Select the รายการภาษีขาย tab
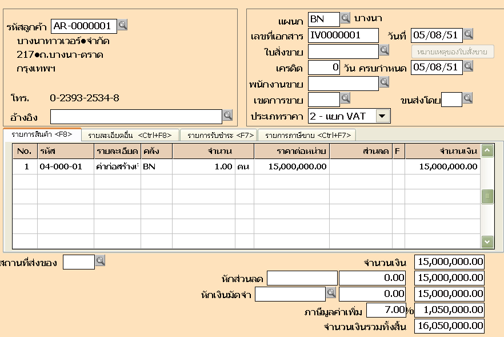Viewport: 504px width, 337px height. (307, 135)
